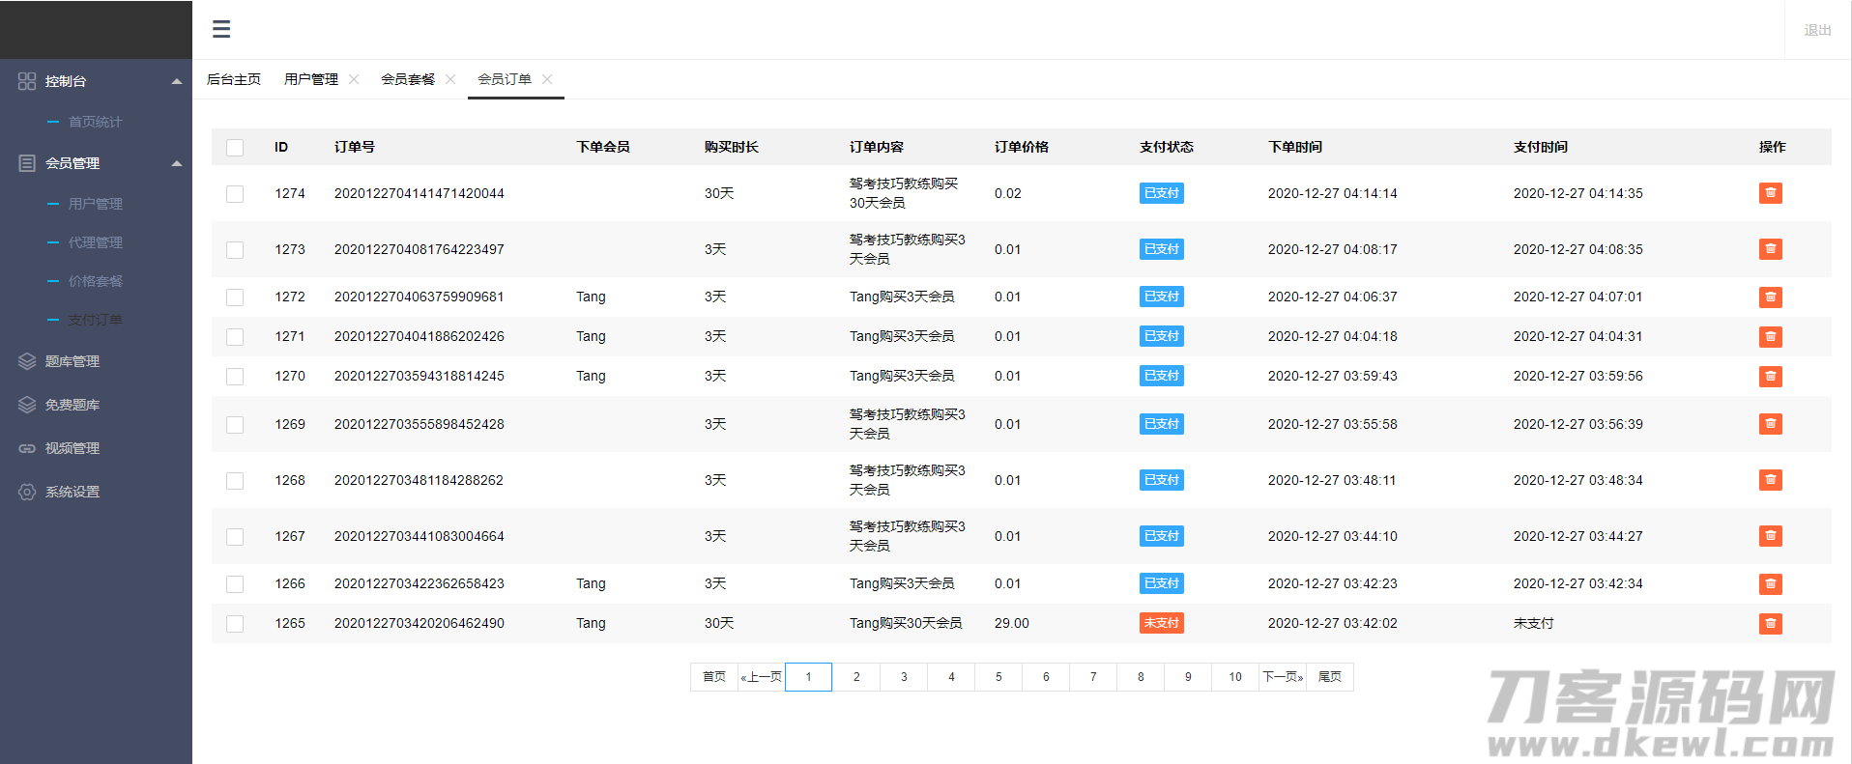Collapse the 会员管理 section arrow

pyautogui.click(x=177, y=163)
